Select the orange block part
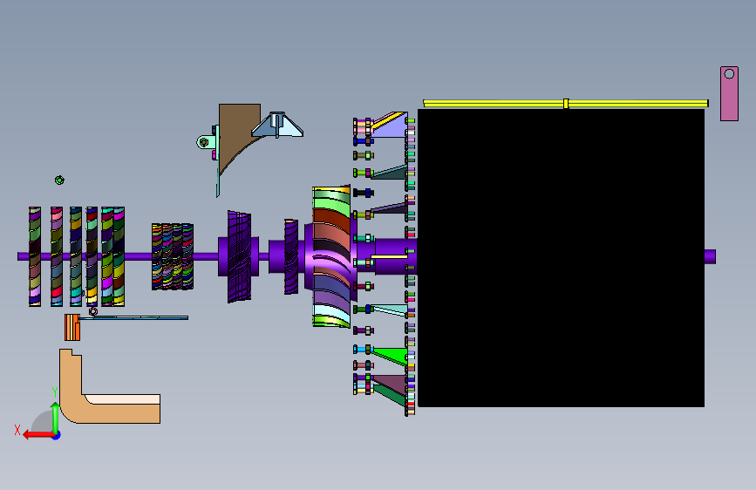This screenshot has height=490, width=756. coord(72,328)
